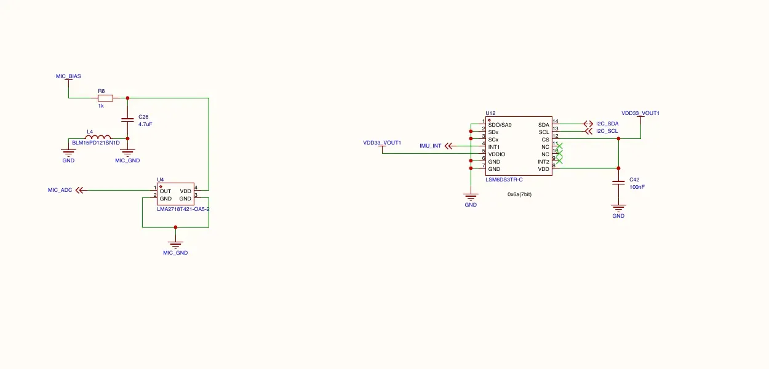This screenshot has height=369, width=769.
Task: Click the 4.7uF capacitor value
Action: (x=145, y=124)
